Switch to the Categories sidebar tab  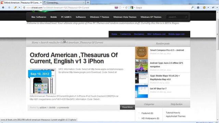pos(149,104)
